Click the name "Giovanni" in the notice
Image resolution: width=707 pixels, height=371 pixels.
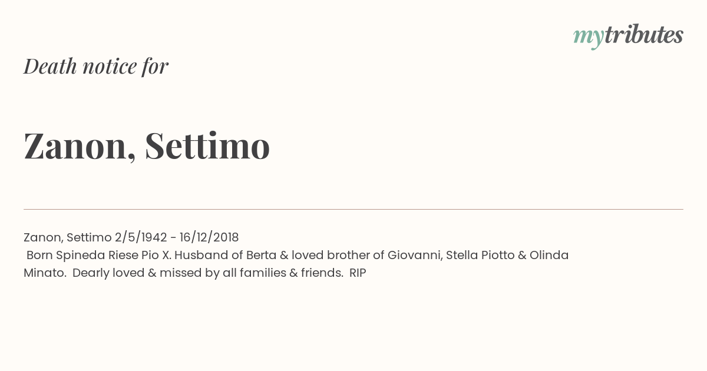tap(415, 255)
